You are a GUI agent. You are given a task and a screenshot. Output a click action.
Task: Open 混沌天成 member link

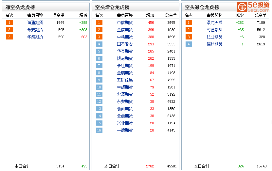214,23
